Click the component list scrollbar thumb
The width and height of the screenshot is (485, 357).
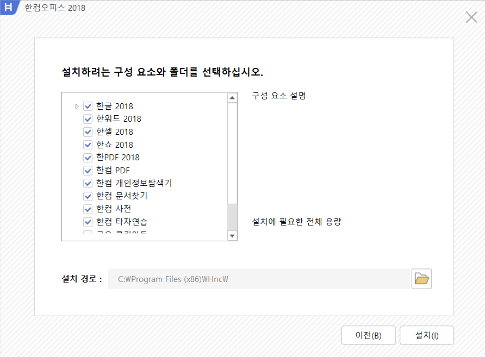232,154
